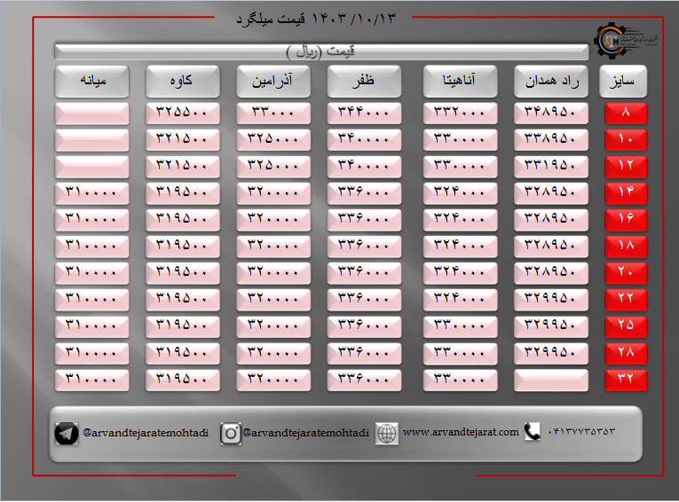Viewport: 679px width, 502px height.
Task: Click the آناهیتا column header
Action: click(x=460, y=82)
